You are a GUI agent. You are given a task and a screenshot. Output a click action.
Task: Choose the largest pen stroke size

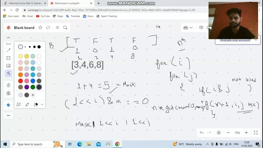(x=39, y=47)
